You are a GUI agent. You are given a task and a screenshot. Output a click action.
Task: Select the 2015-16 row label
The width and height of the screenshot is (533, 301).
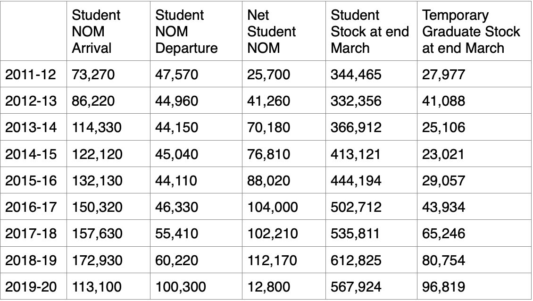click(x=30, y=181)
